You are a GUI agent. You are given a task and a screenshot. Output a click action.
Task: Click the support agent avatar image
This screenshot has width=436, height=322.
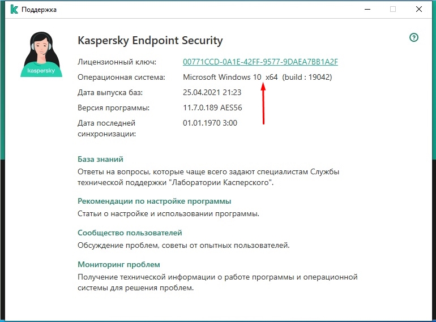41,54
